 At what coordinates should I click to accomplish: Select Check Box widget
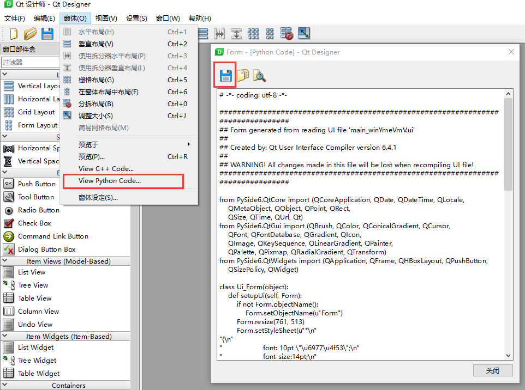[27, 223]
